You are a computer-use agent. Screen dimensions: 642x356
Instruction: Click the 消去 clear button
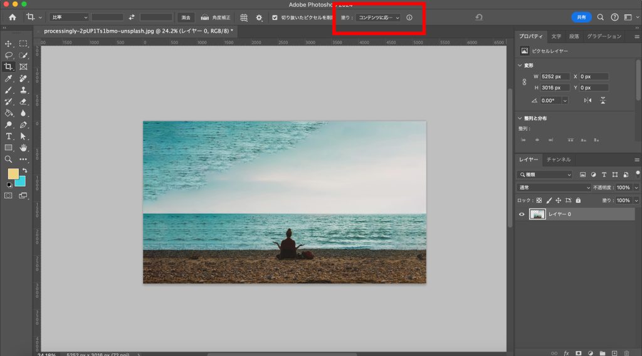[x=186, y=18]
